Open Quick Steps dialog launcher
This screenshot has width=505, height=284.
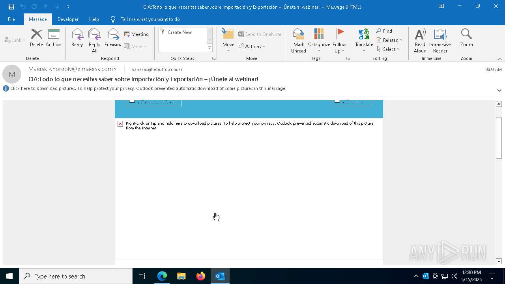click(x=214, y=58)
